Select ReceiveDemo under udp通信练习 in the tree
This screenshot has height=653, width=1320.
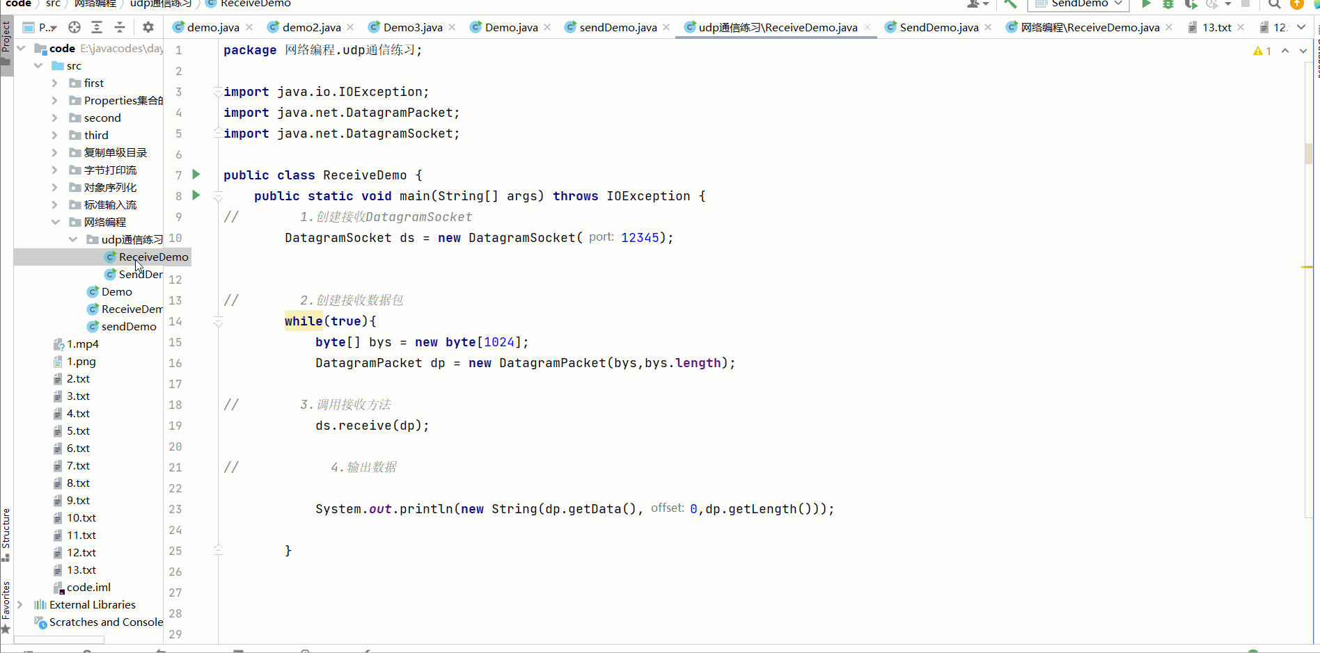[x=153, y=257]
